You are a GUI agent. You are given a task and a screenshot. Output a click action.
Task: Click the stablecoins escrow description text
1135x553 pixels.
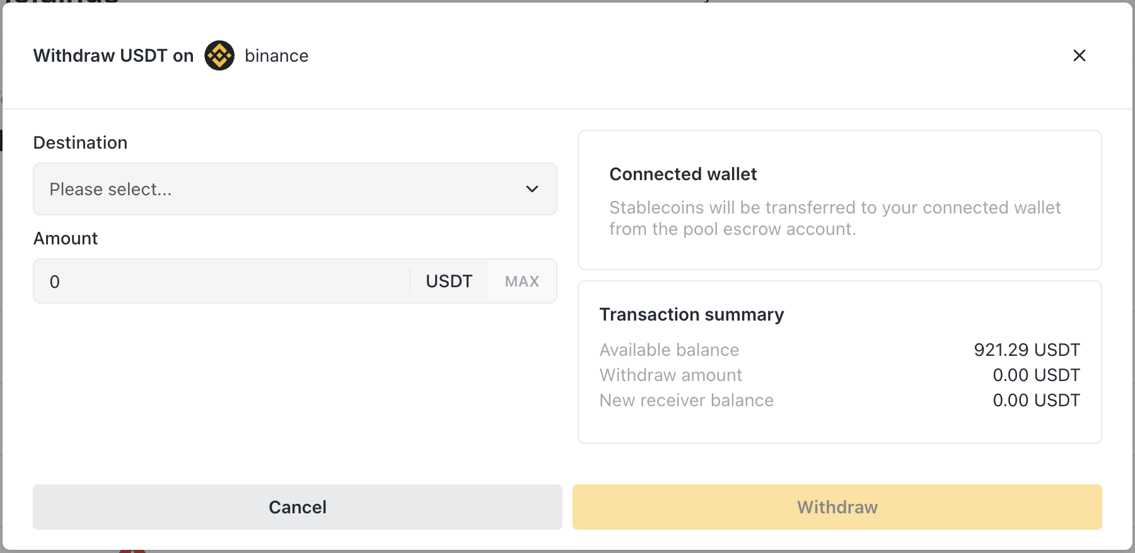pyautogui.click(x=834, y=218)
